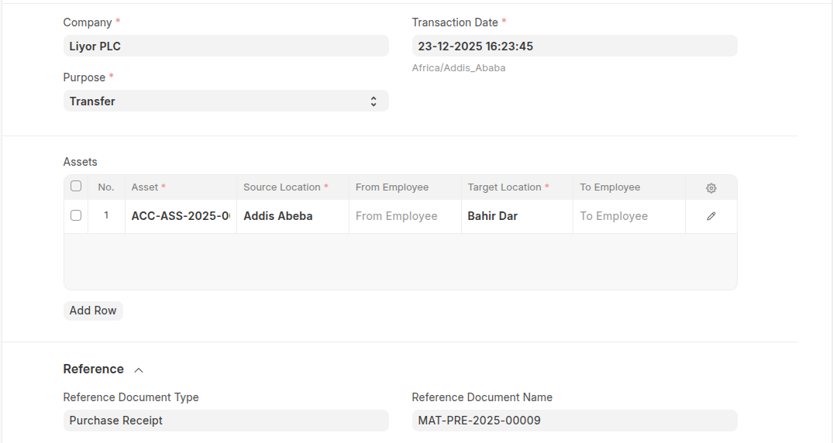Click the pencil edit icon for row 1

(x=711, y=217)
